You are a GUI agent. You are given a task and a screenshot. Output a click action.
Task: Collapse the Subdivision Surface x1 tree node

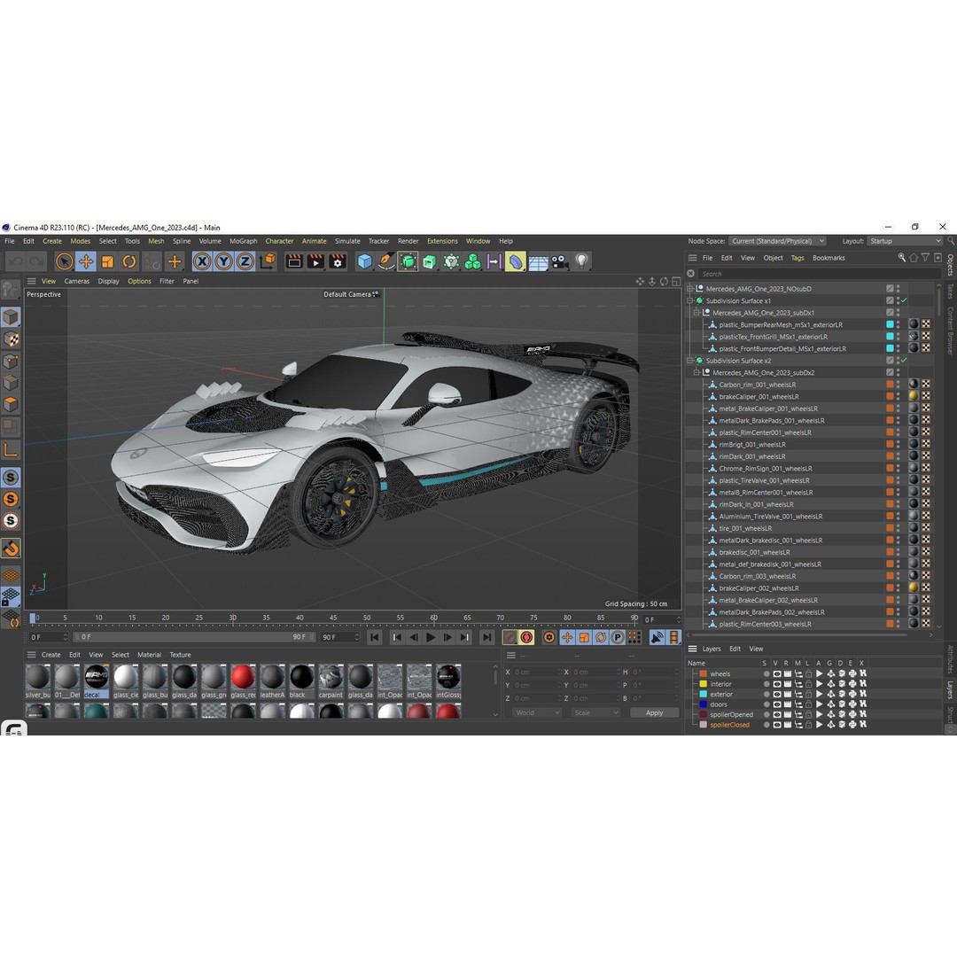point(690,301)
